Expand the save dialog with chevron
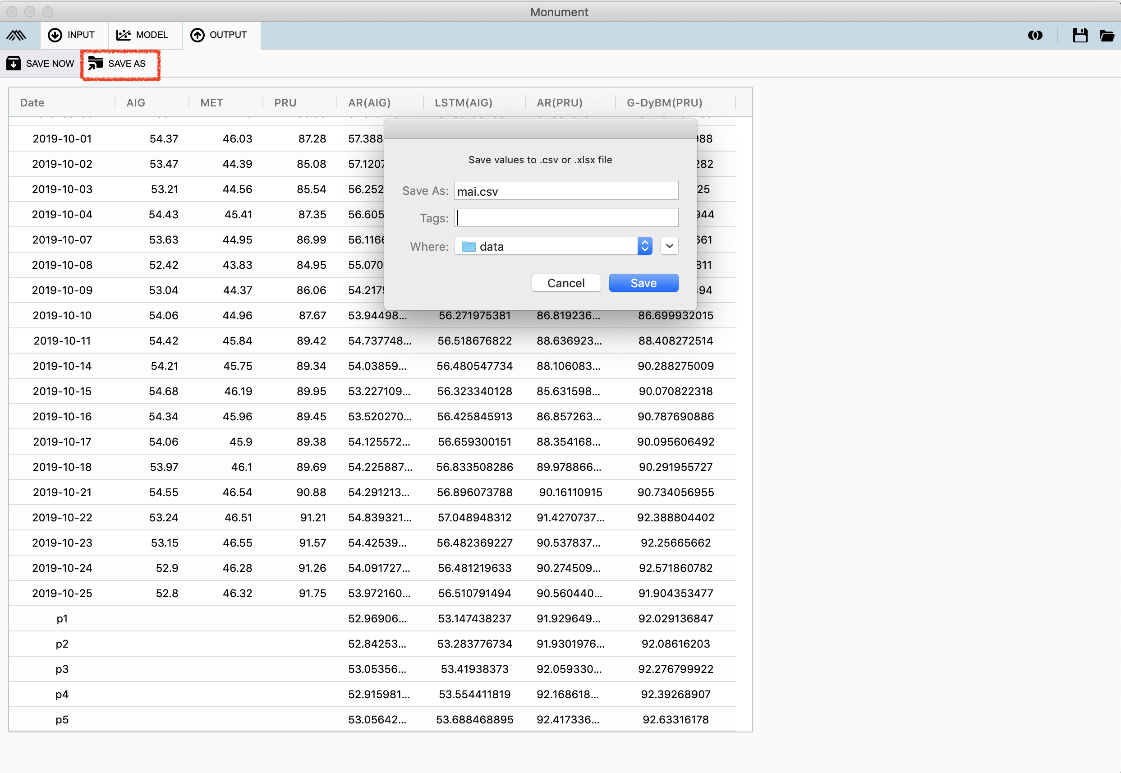Image resolution: width=1121 pixels, height=773 pixels. [669, 246]
